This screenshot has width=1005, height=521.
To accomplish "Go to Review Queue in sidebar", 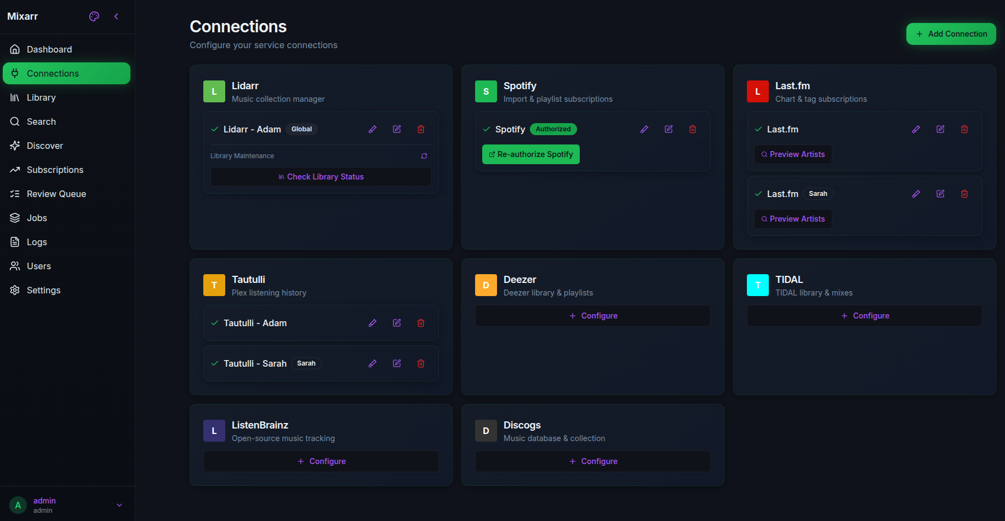I will (x=56, y=194).
